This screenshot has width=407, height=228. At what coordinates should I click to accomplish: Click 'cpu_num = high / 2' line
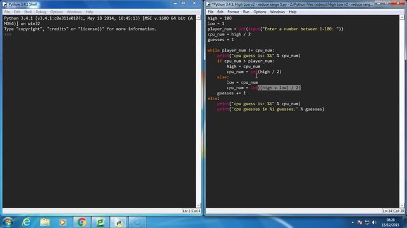pos(229,34)
